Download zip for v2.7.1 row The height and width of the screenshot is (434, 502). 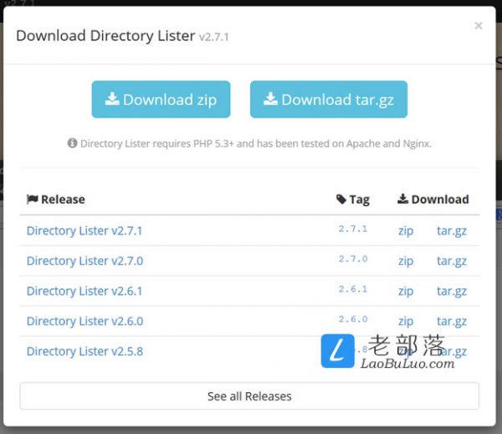pyautogui.click(x=406, y=231)
